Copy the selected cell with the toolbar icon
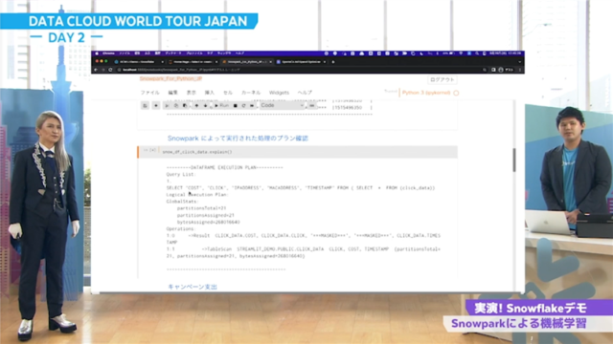This screenshot has height=344, width=613. pyautogui.click(x=176, y=106)
